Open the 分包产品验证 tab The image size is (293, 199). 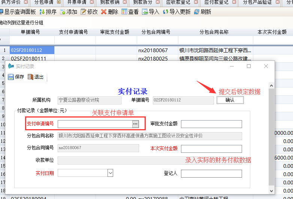(257, 2)
